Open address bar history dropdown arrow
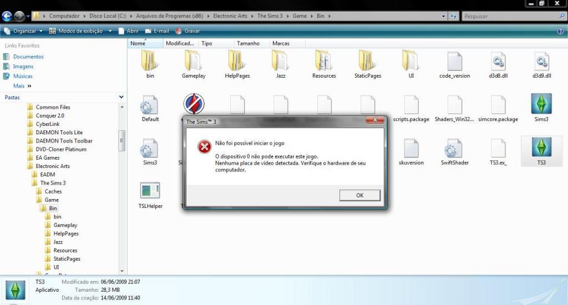Image resolution: width=568 pixels, height=305 pixels. [x=443, y=16]
